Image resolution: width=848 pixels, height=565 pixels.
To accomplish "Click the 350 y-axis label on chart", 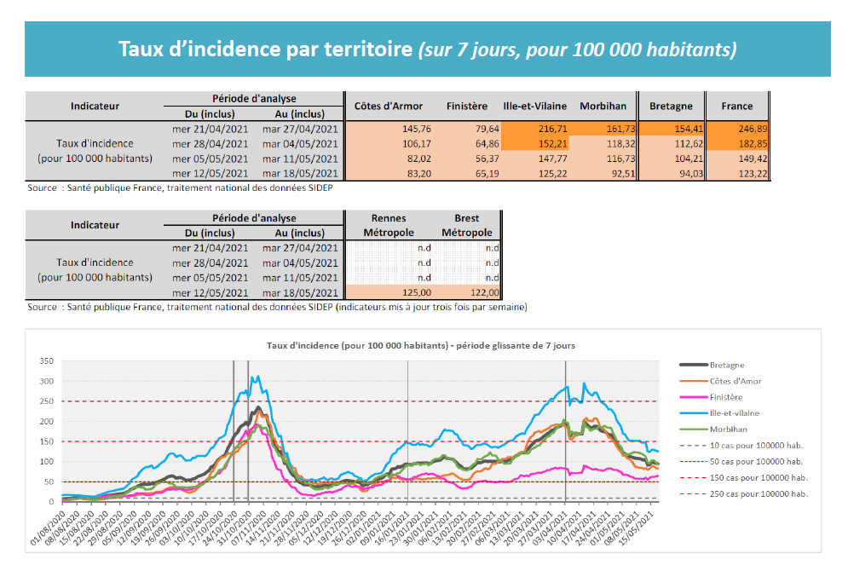I will (46, 361).
